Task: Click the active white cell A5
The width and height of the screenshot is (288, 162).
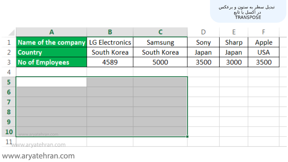Action: 51,82
